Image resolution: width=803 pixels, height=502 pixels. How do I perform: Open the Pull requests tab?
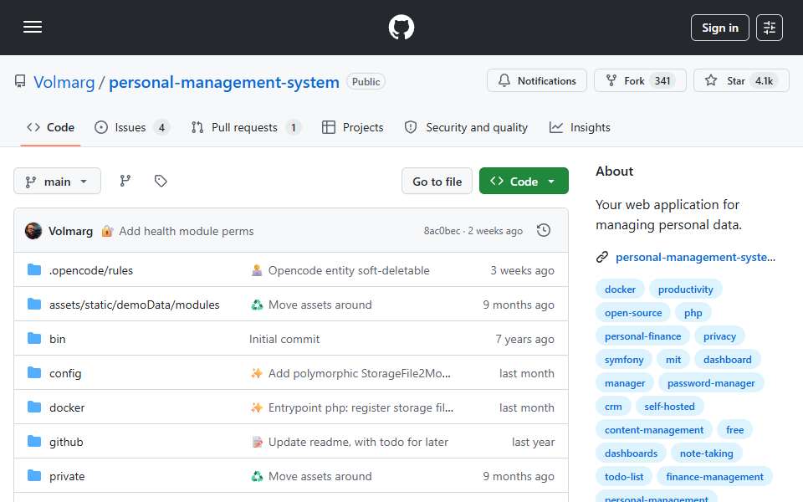[246, 127]
